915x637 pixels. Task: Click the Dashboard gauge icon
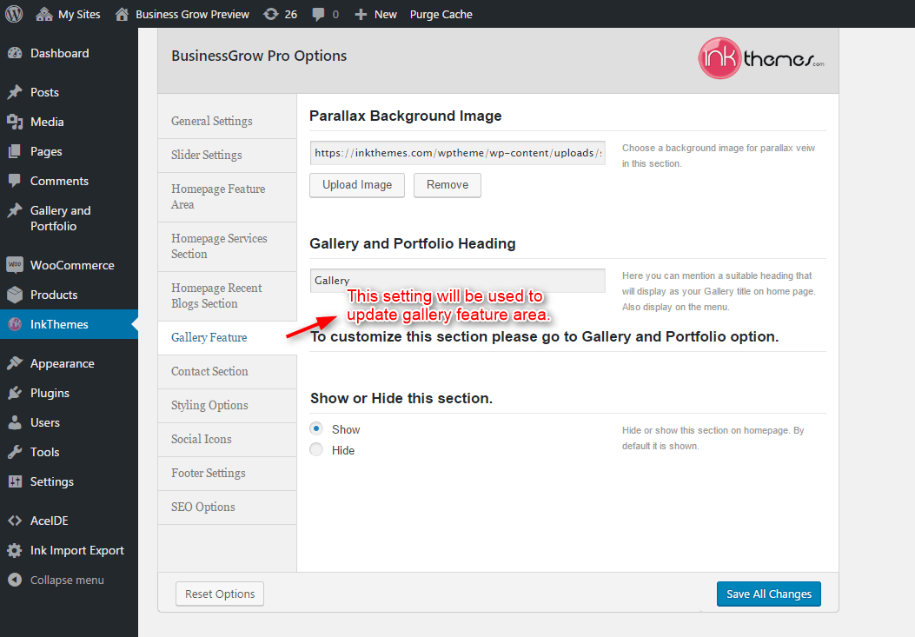tap(15, 53)
